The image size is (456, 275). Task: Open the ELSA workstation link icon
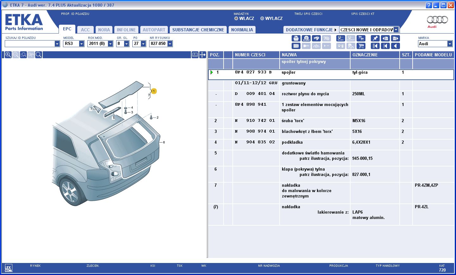tap(341, 38)
